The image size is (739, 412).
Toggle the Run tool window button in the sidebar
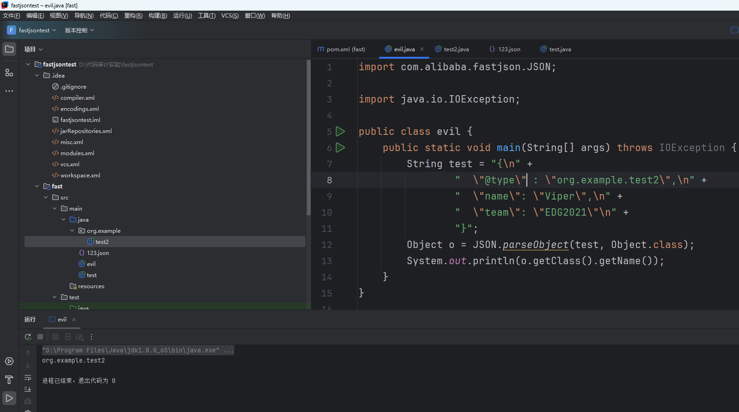pyautogui.click(x=9, y=398)
